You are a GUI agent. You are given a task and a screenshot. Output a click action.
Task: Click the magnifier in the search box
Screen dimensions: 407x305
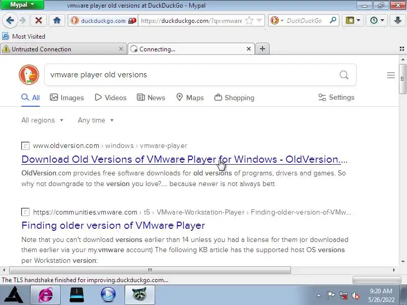point(344,75)
